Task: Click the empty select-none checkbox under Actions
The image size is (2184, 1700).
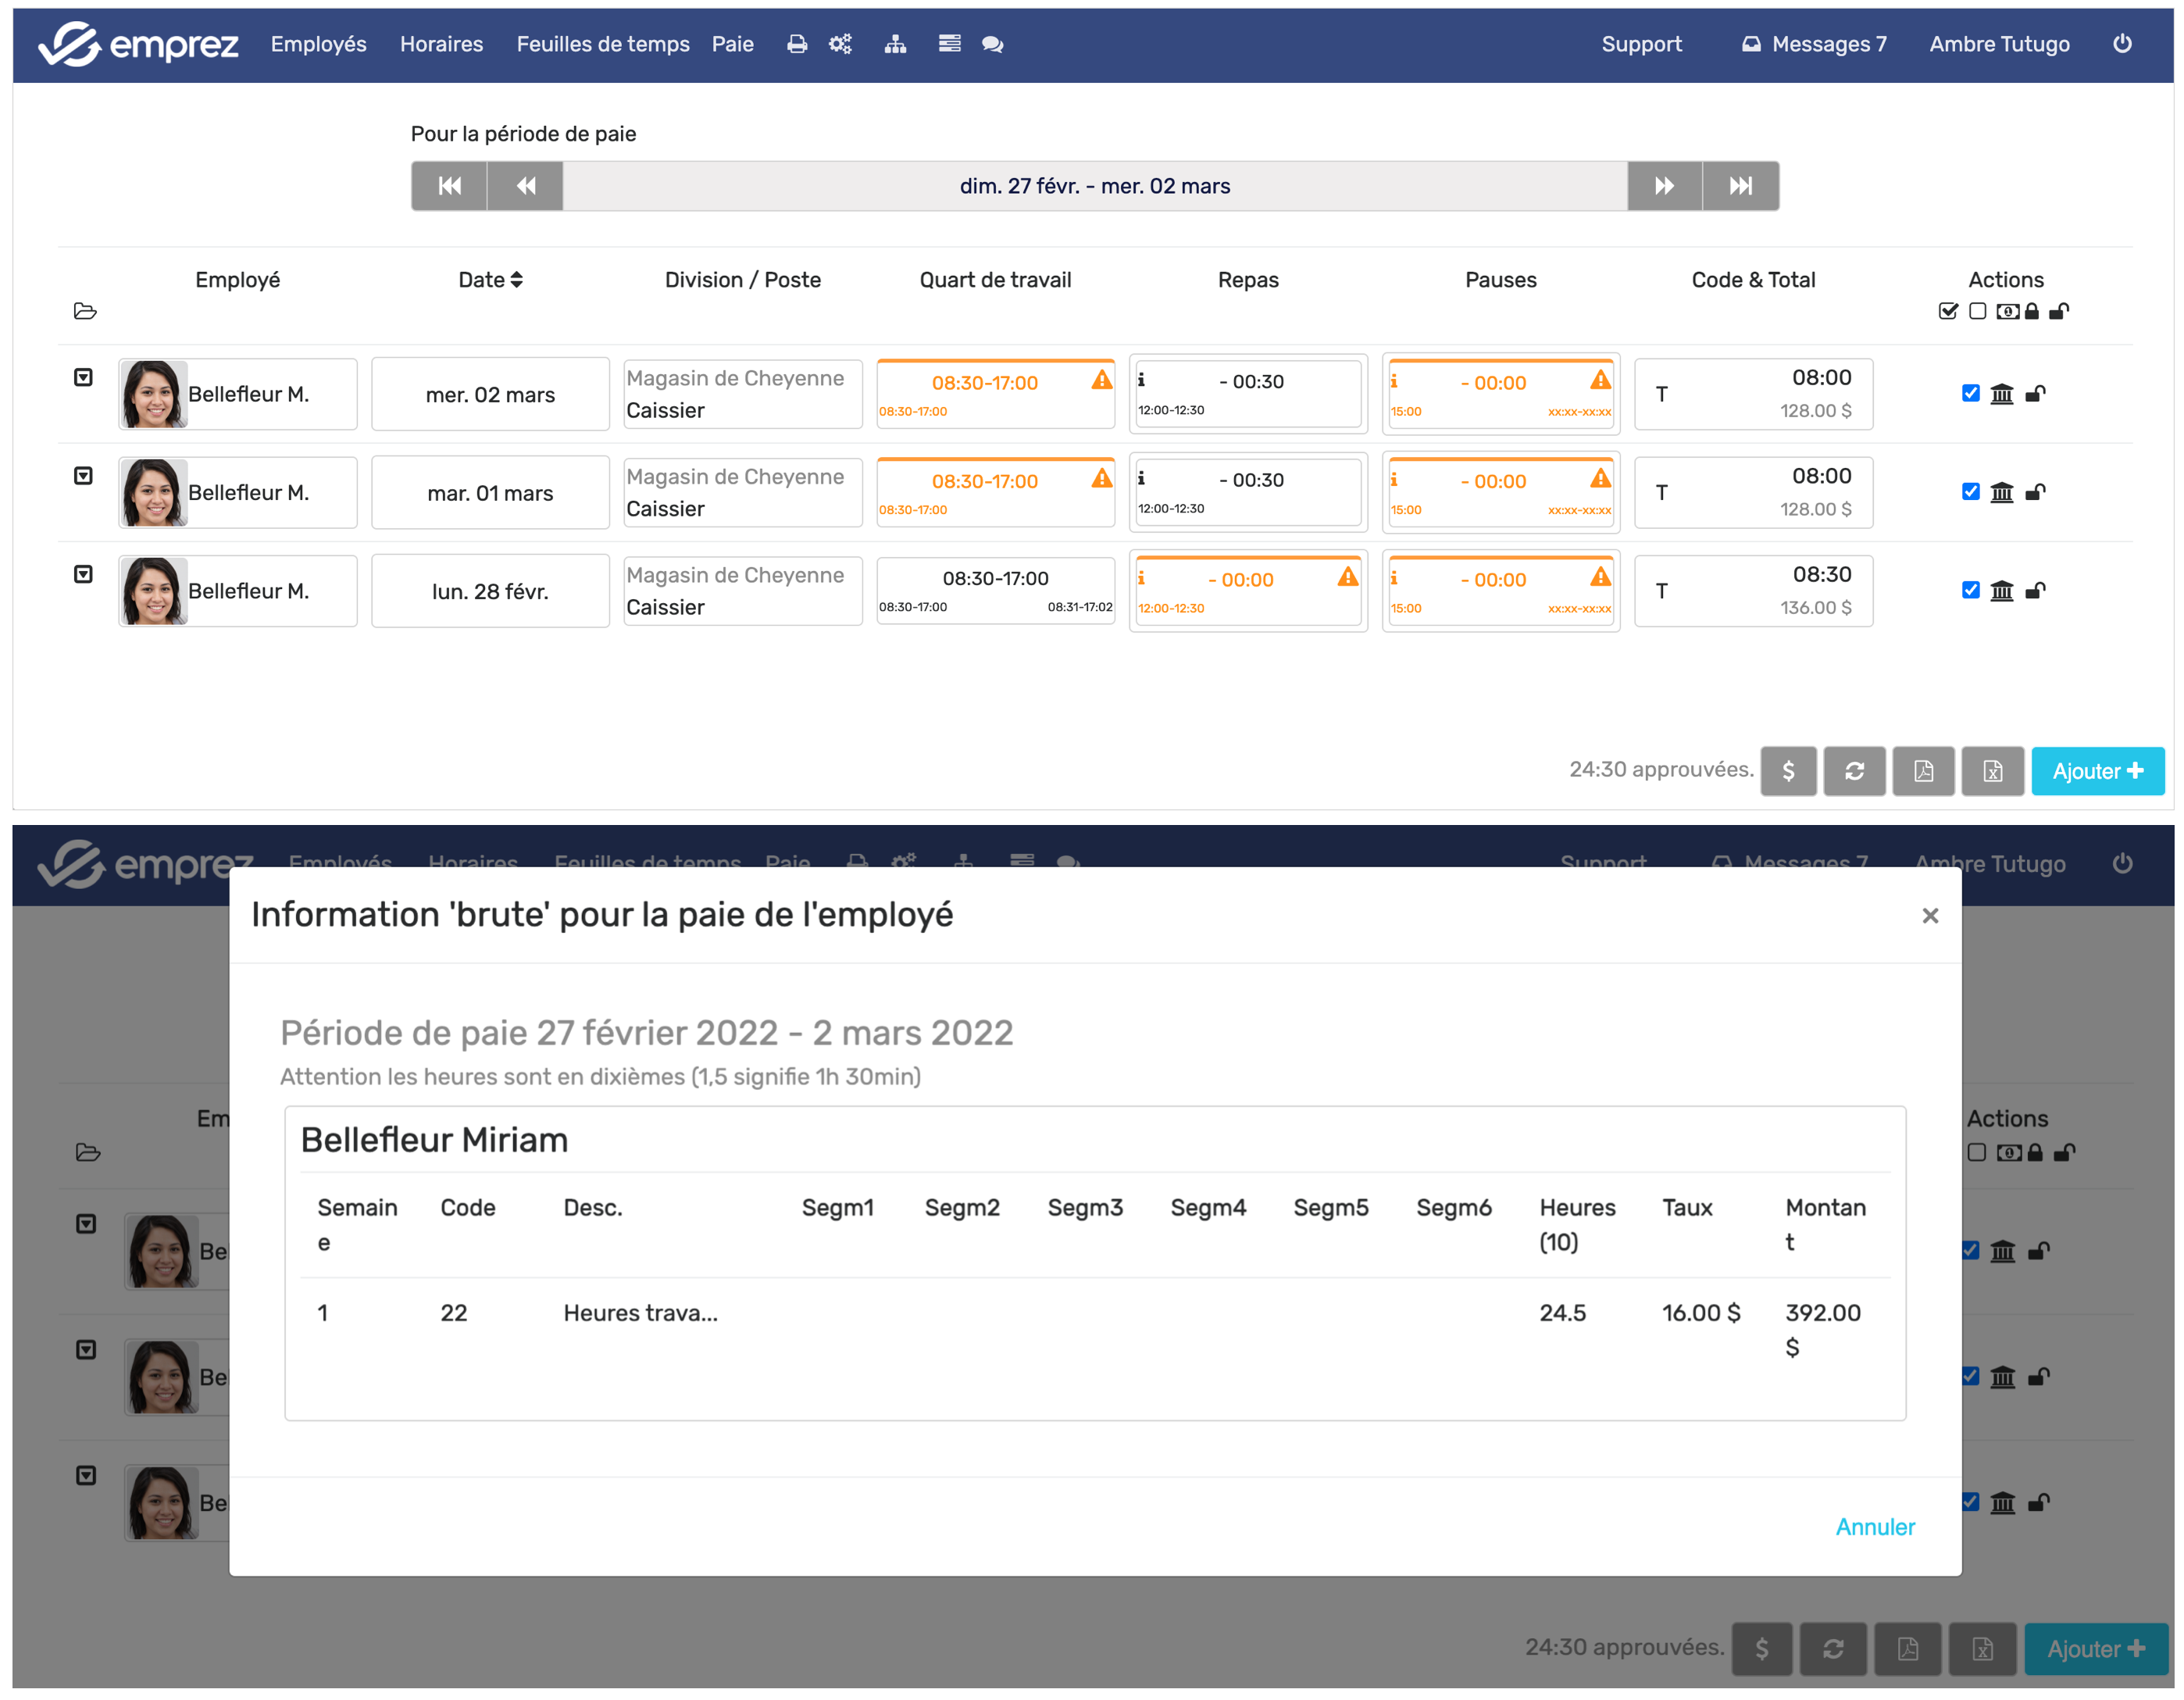Action: pyautogui.click(x=1977, y=311)
